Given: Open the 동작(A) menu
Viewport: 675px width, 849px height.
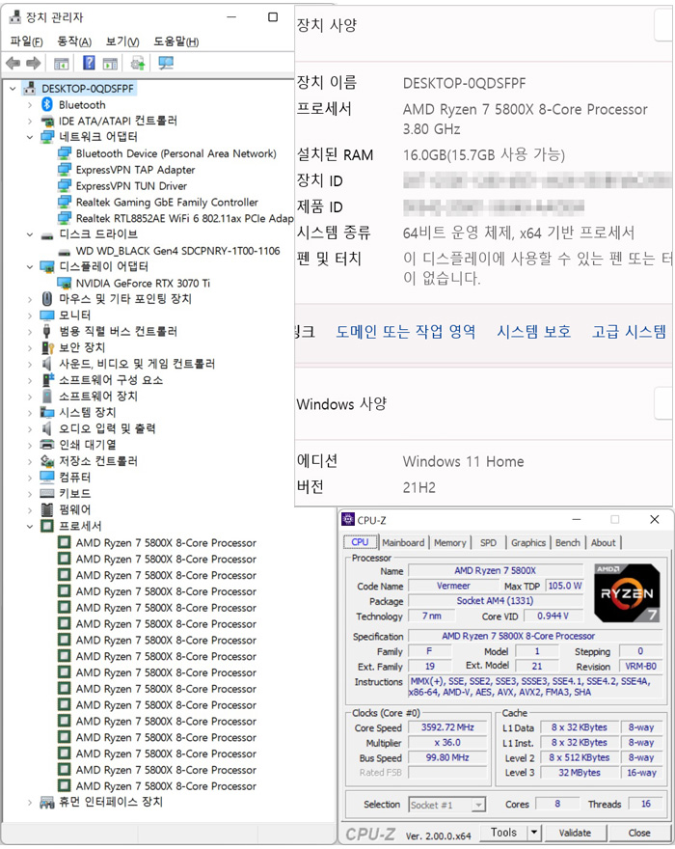Looking at the screenshot, I should (74, 41).
